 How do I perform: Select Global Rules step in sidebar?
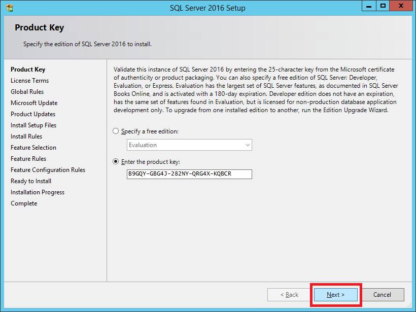[27, 92]
